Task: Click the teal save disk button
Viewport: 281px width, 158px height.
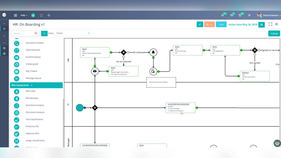Action: tap(261, 25)
